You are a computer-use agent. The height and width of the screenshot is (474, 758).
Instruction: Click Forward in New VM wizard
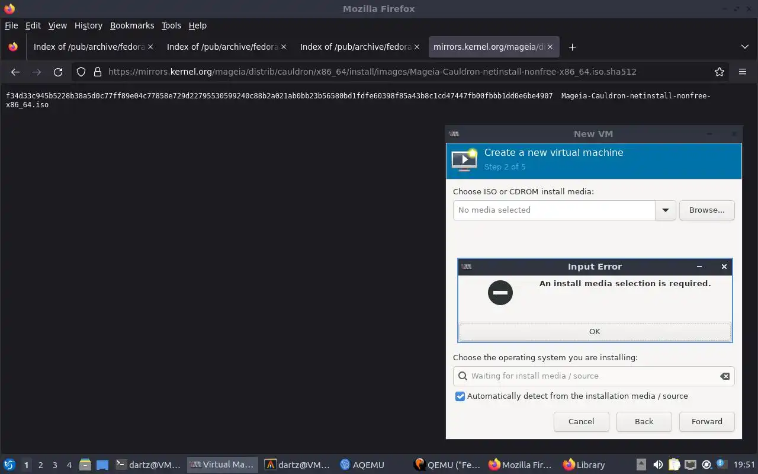pyautogui.click(x=706, y=421)
